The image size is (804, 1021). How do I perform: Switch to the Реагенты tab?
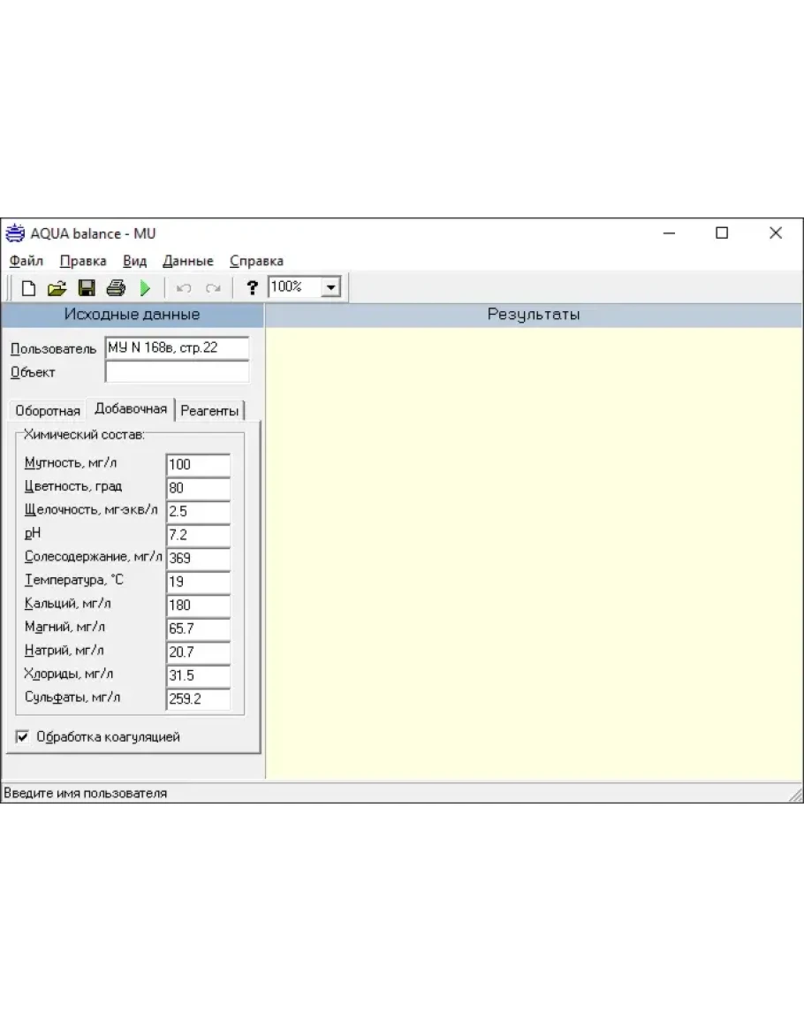click(x=209, y=410)
